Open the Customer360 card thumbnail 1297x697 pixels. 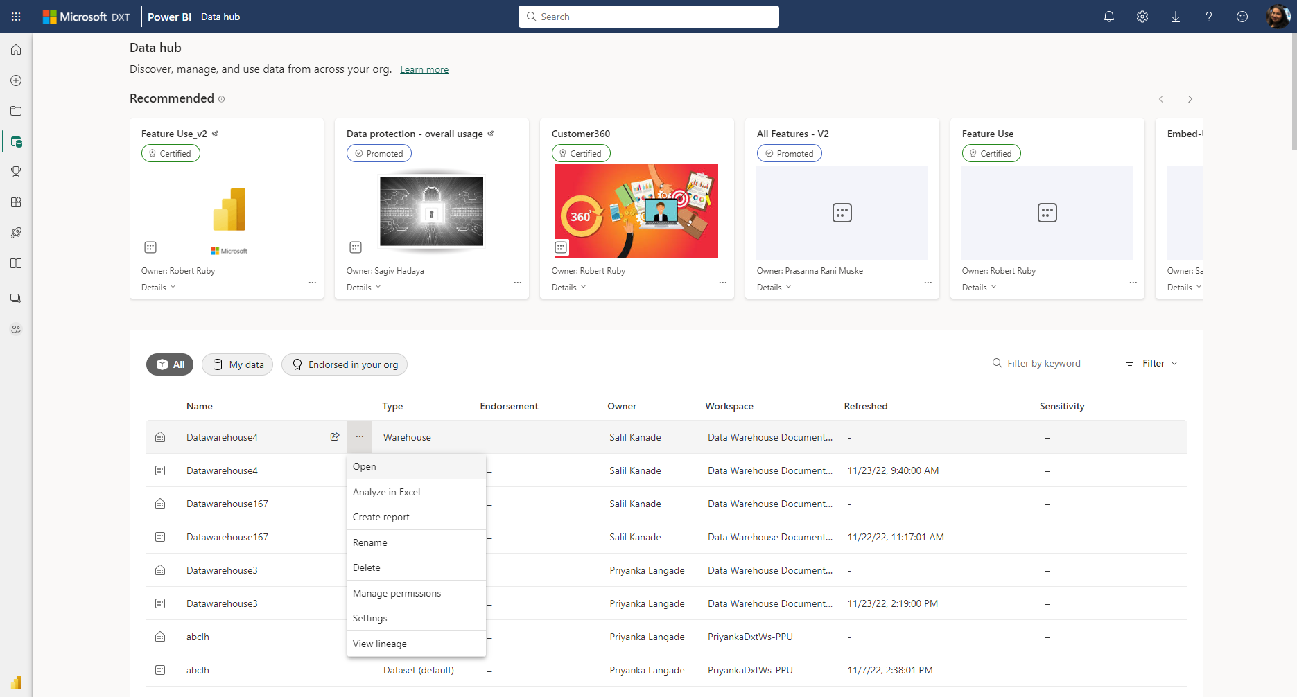tap(636, 211)
